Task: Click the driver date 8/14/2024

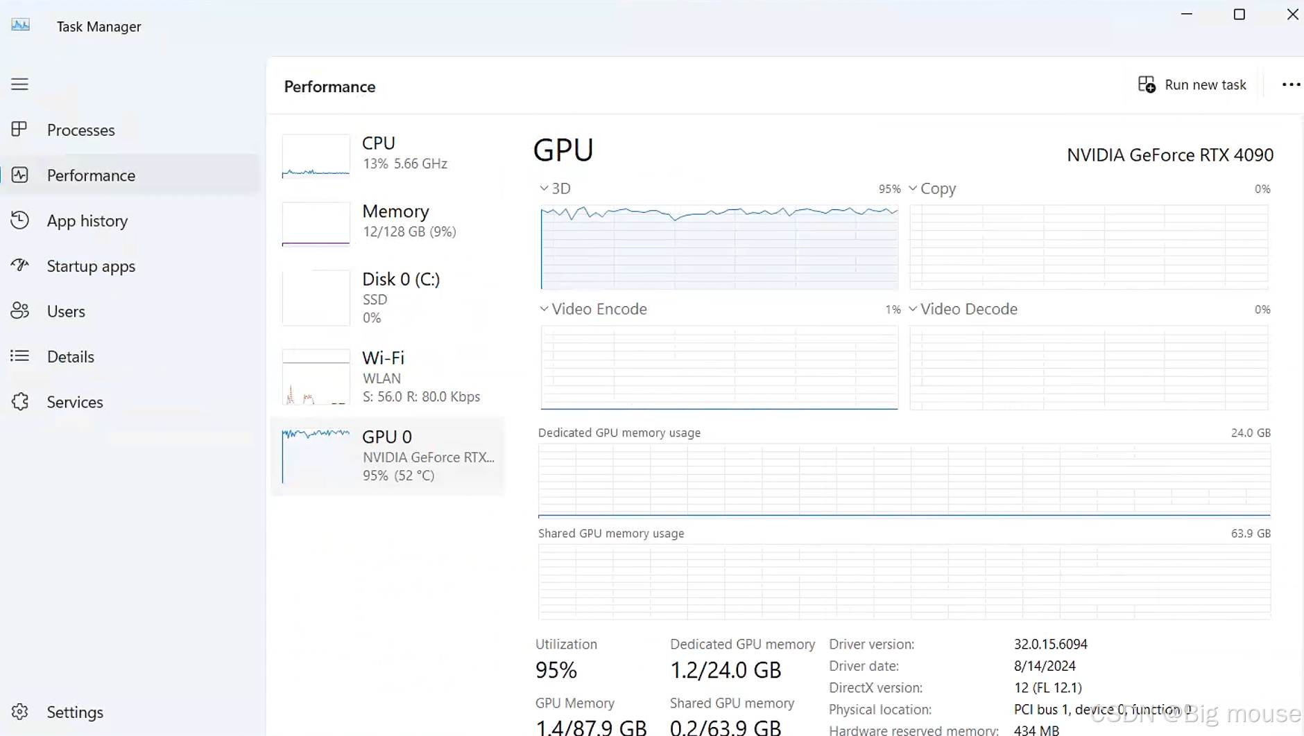Action: (1045, 666)
